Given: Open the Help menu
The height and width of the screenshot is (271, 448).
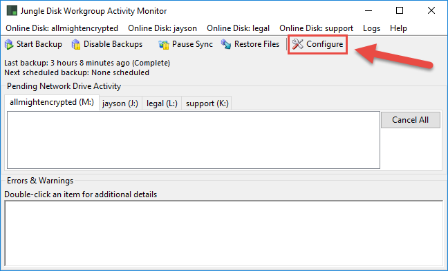Looking at the screenshot, I should coord(398,28).
